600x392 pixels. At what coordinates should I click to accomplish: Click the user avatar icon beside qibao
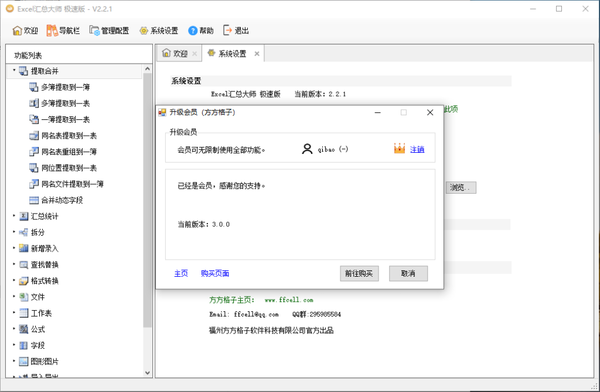307,149
